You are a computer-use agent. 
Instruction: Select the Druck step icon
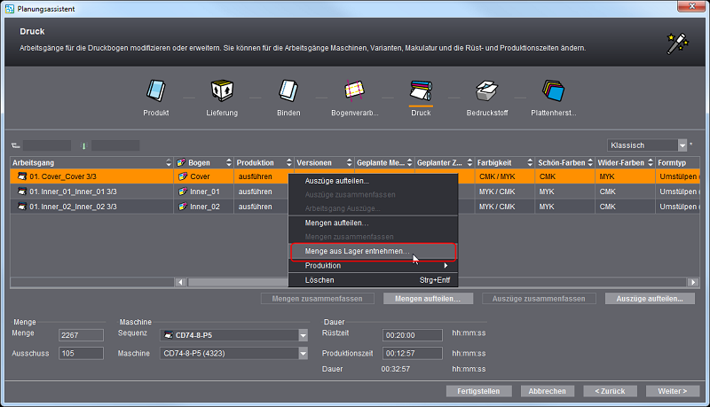click(x=421, y=90)
